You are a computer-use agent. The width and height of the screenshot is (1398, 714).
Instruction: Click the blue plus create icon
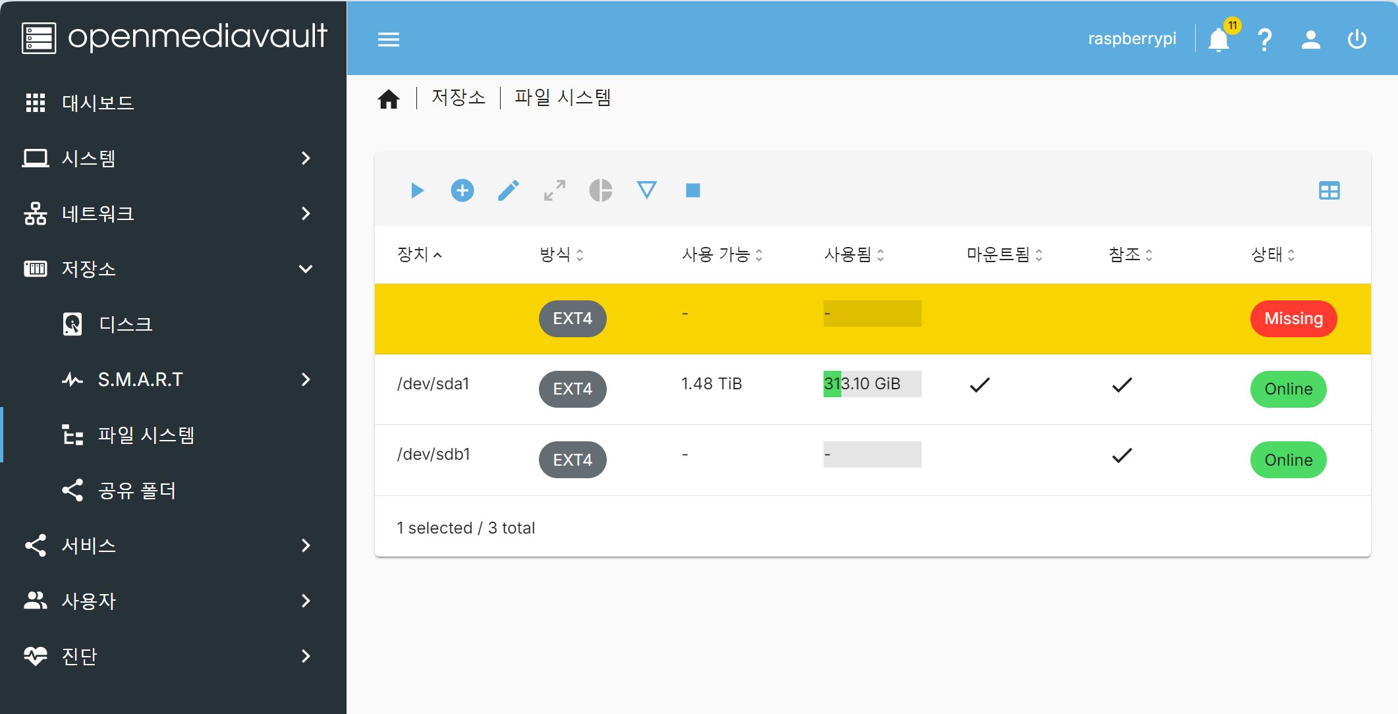[462, 191]
